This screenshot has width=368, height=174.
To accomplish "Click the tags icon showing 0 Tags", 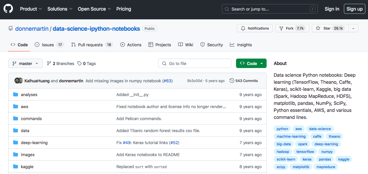I will pyautogui.click(x=79, y=63).
